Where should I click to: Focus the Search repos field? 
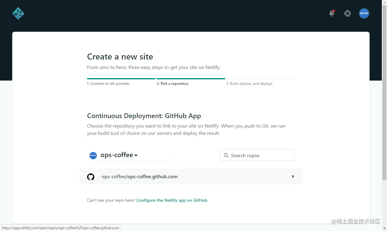pyautogui.click(x=257, y=155)
